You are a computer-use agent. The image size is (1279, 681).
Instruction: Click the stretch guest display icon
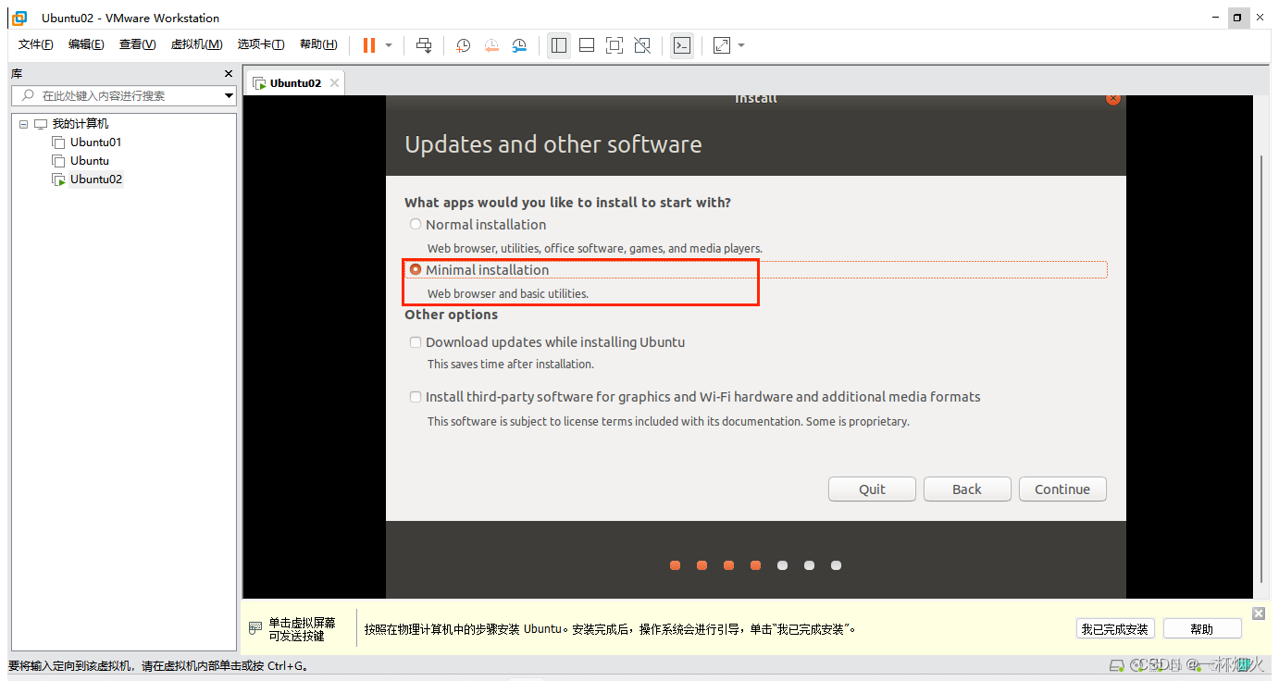tap(722, 45)
